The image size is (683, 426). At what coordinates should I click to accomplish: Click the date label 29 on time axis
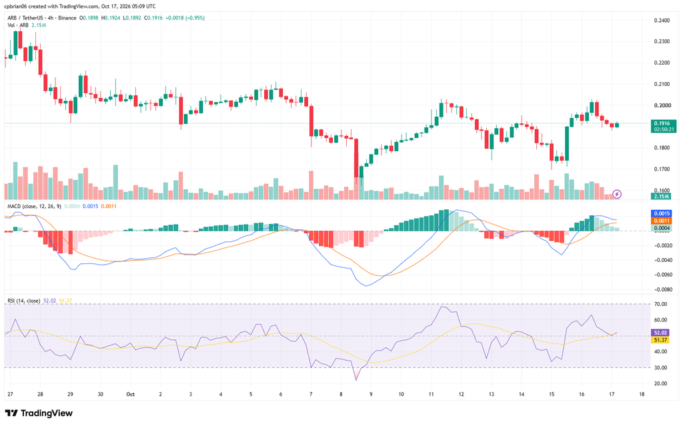[x=70, y=394]
